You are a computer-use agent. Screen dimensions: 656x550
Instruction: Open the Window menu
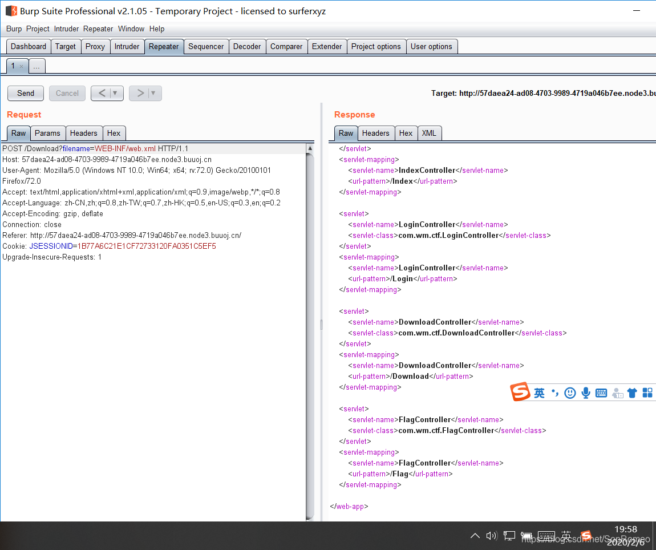point(131,29)
